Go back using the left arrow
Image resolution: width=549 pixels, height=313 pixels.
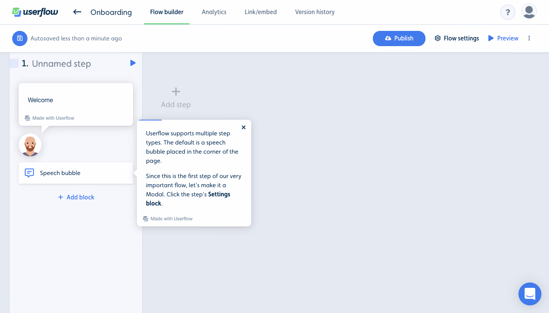(77, 12)
